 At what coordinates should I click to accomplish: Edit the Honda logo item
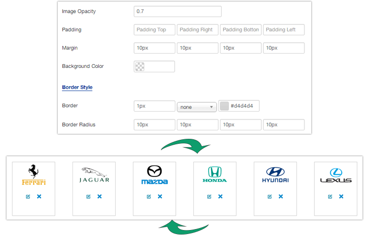point(209,196)
